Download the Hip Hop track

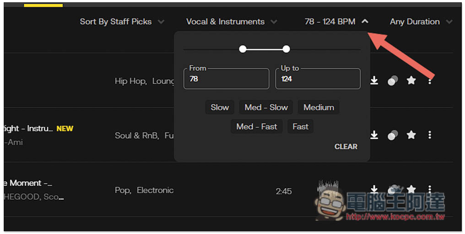tap(374, 81)
